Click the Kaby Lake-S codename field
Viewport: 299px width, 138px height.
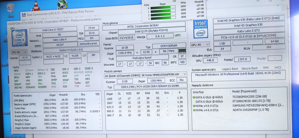click(x=60, y=40)
